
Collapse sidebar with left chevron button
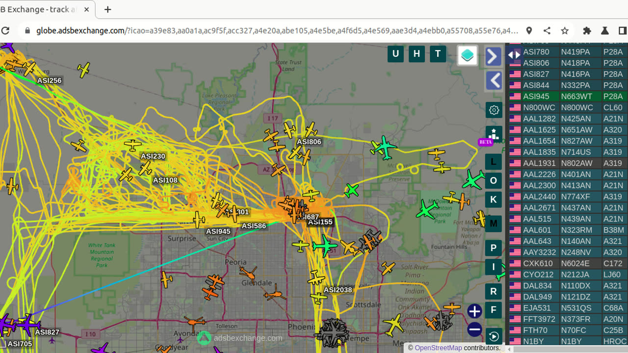pyautogui.click(x=494, y=80)
